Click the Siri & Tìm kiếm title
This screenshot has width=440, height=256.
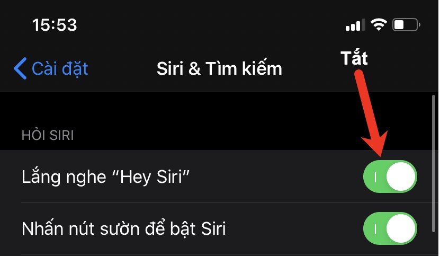219,69
